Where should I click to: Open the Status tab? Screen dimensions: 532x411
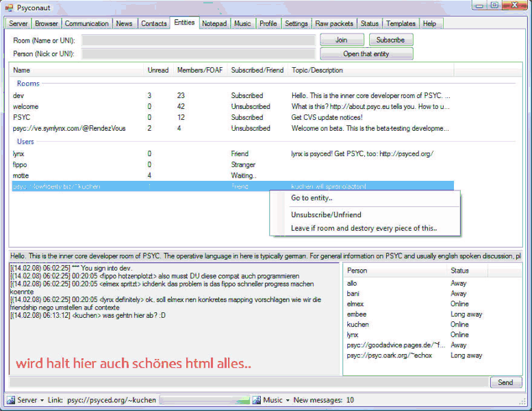(x=370, y=23)
